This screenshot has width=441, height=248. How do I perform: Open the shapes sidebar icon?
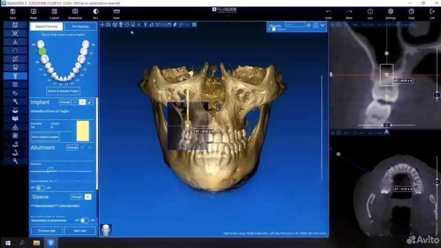[x=15, y=127]
